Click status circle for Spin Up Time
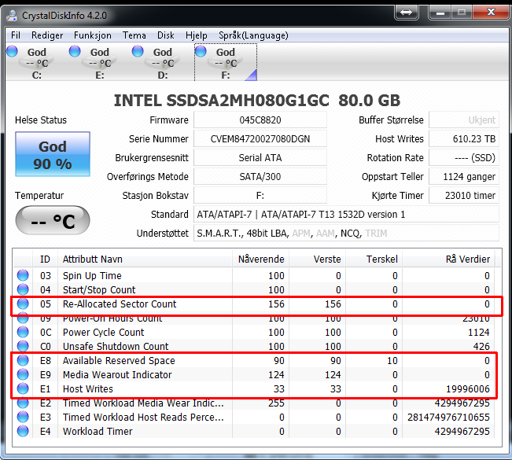 tap(23, 275)
